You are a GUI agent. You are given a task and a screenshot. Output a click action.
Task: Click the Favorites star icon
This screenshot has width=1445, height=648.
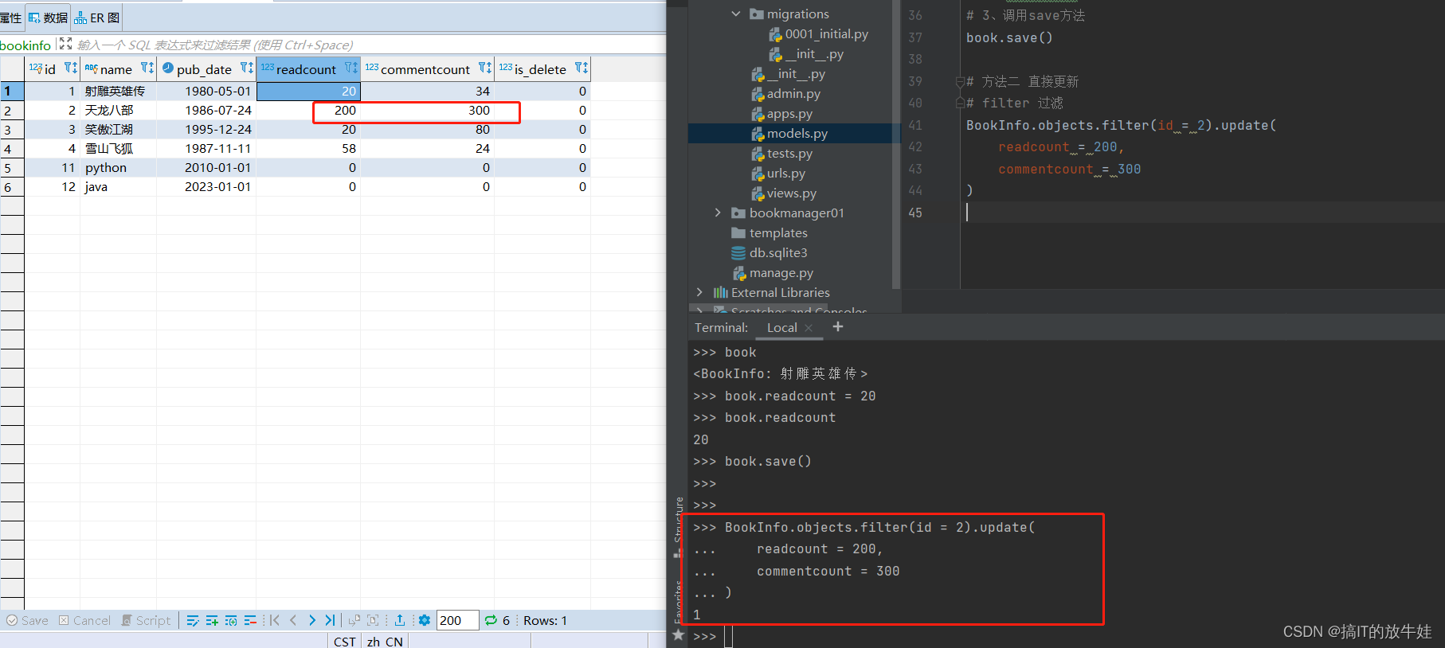pyautogui.click(x=678, y=634)
